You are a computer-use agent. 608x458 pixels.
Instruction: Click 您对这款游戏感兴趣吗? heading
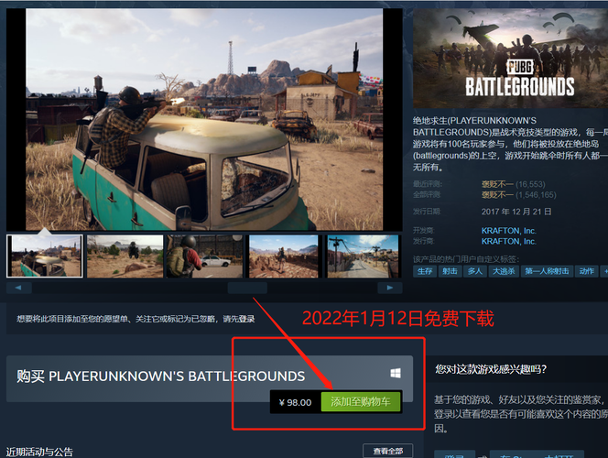tap(491, 369)
